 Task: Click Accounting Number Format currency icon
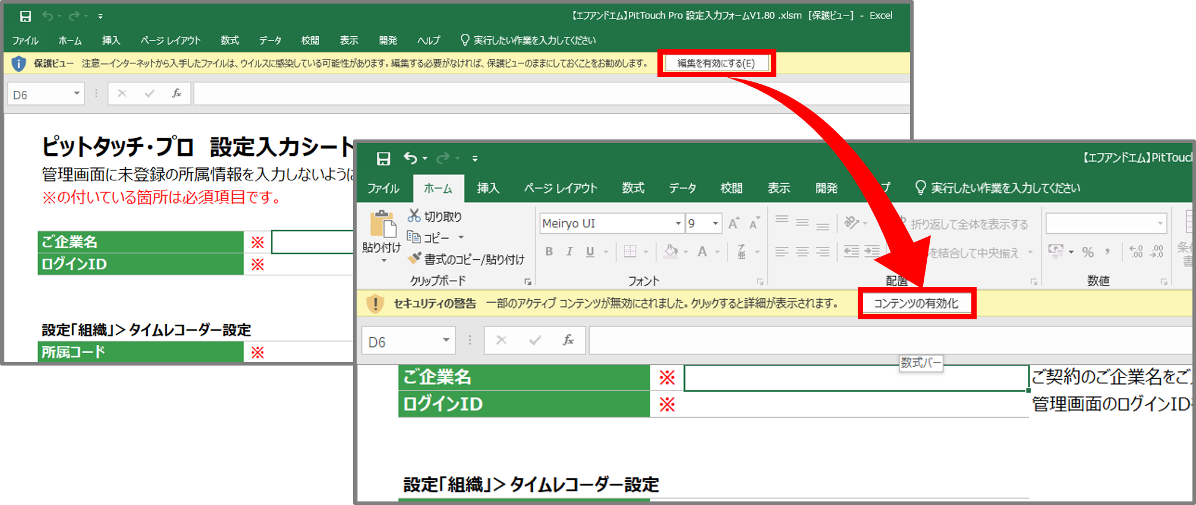point(1056,252)
